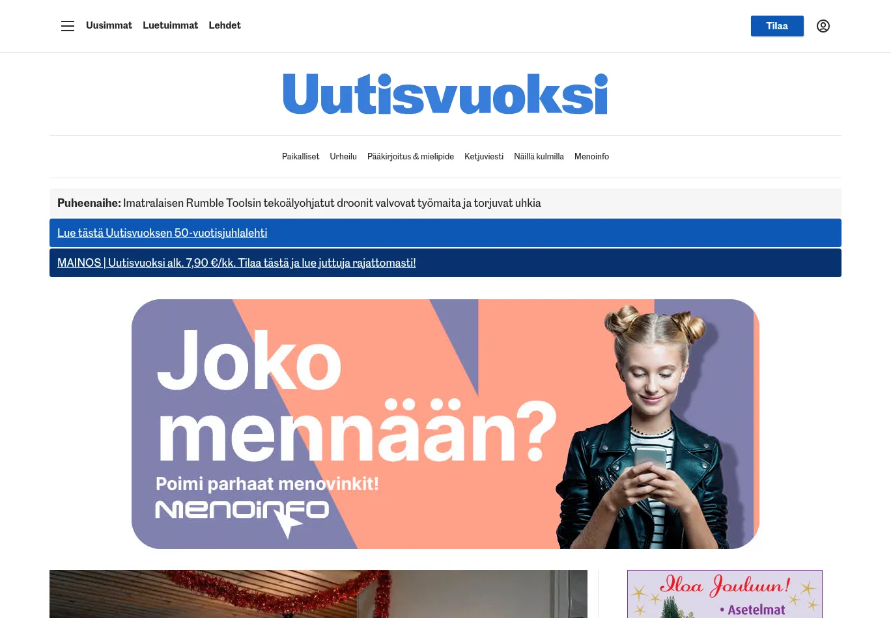
Task: Open the 50-vuotisjuhlalehti anniversary link
Action: point(162,233)
